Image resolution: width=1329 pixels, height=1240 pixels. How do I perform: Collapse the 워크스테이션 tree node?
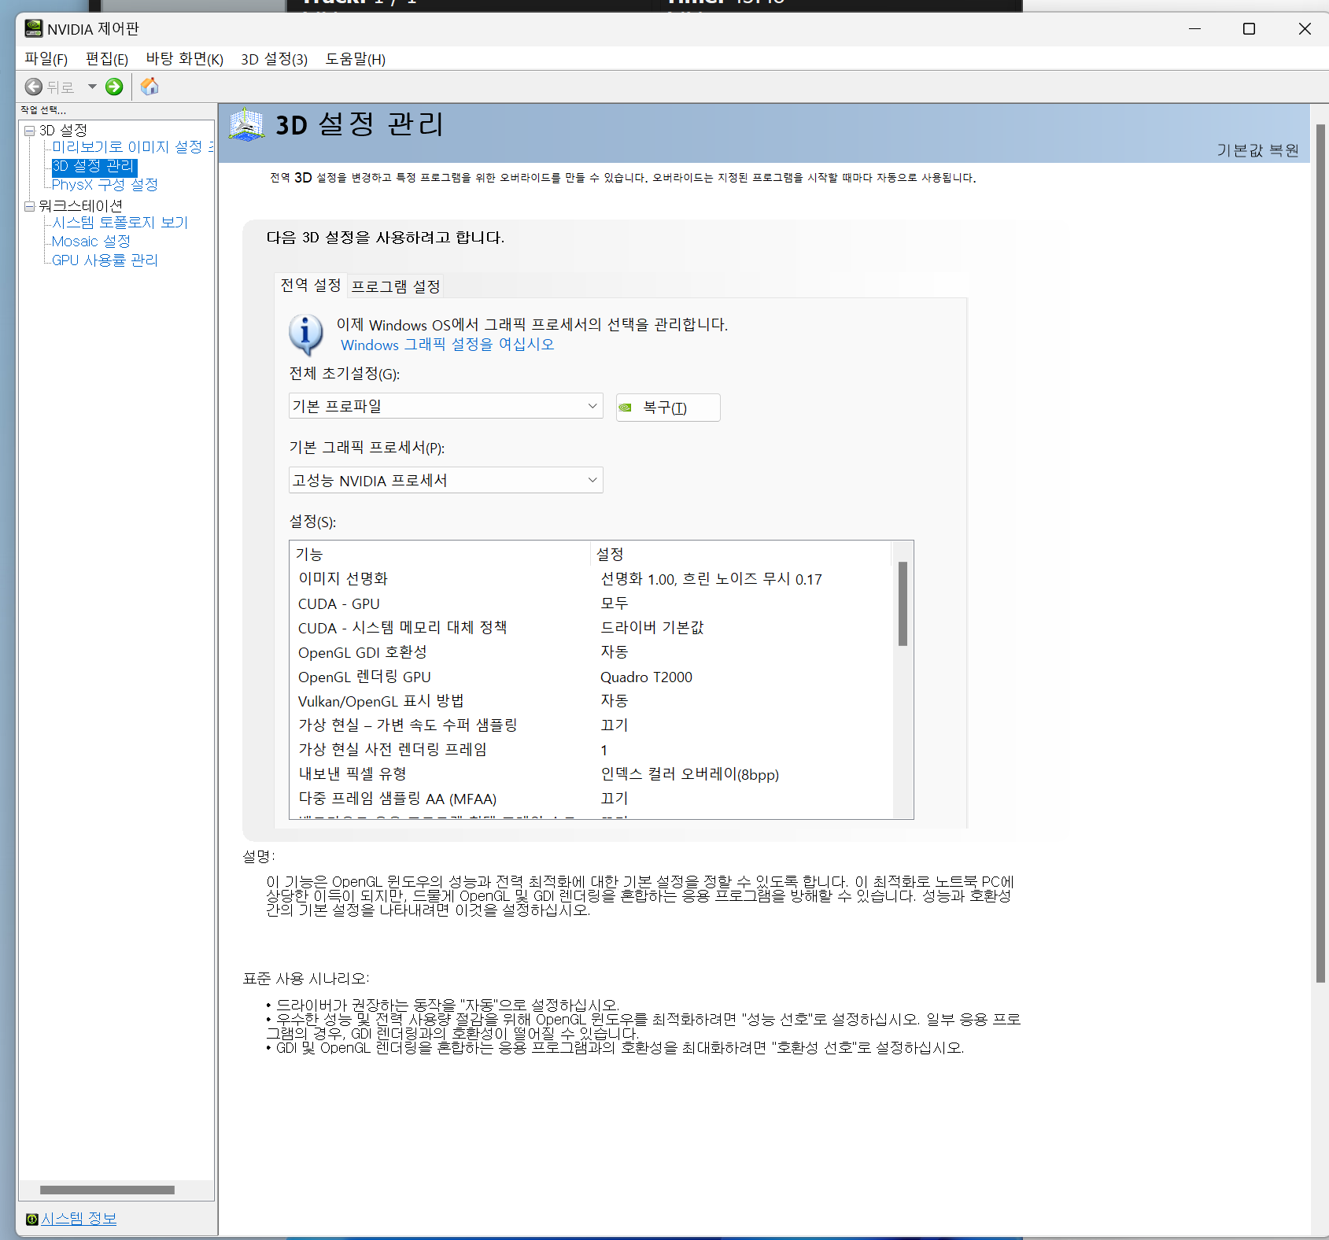[29, 206]
